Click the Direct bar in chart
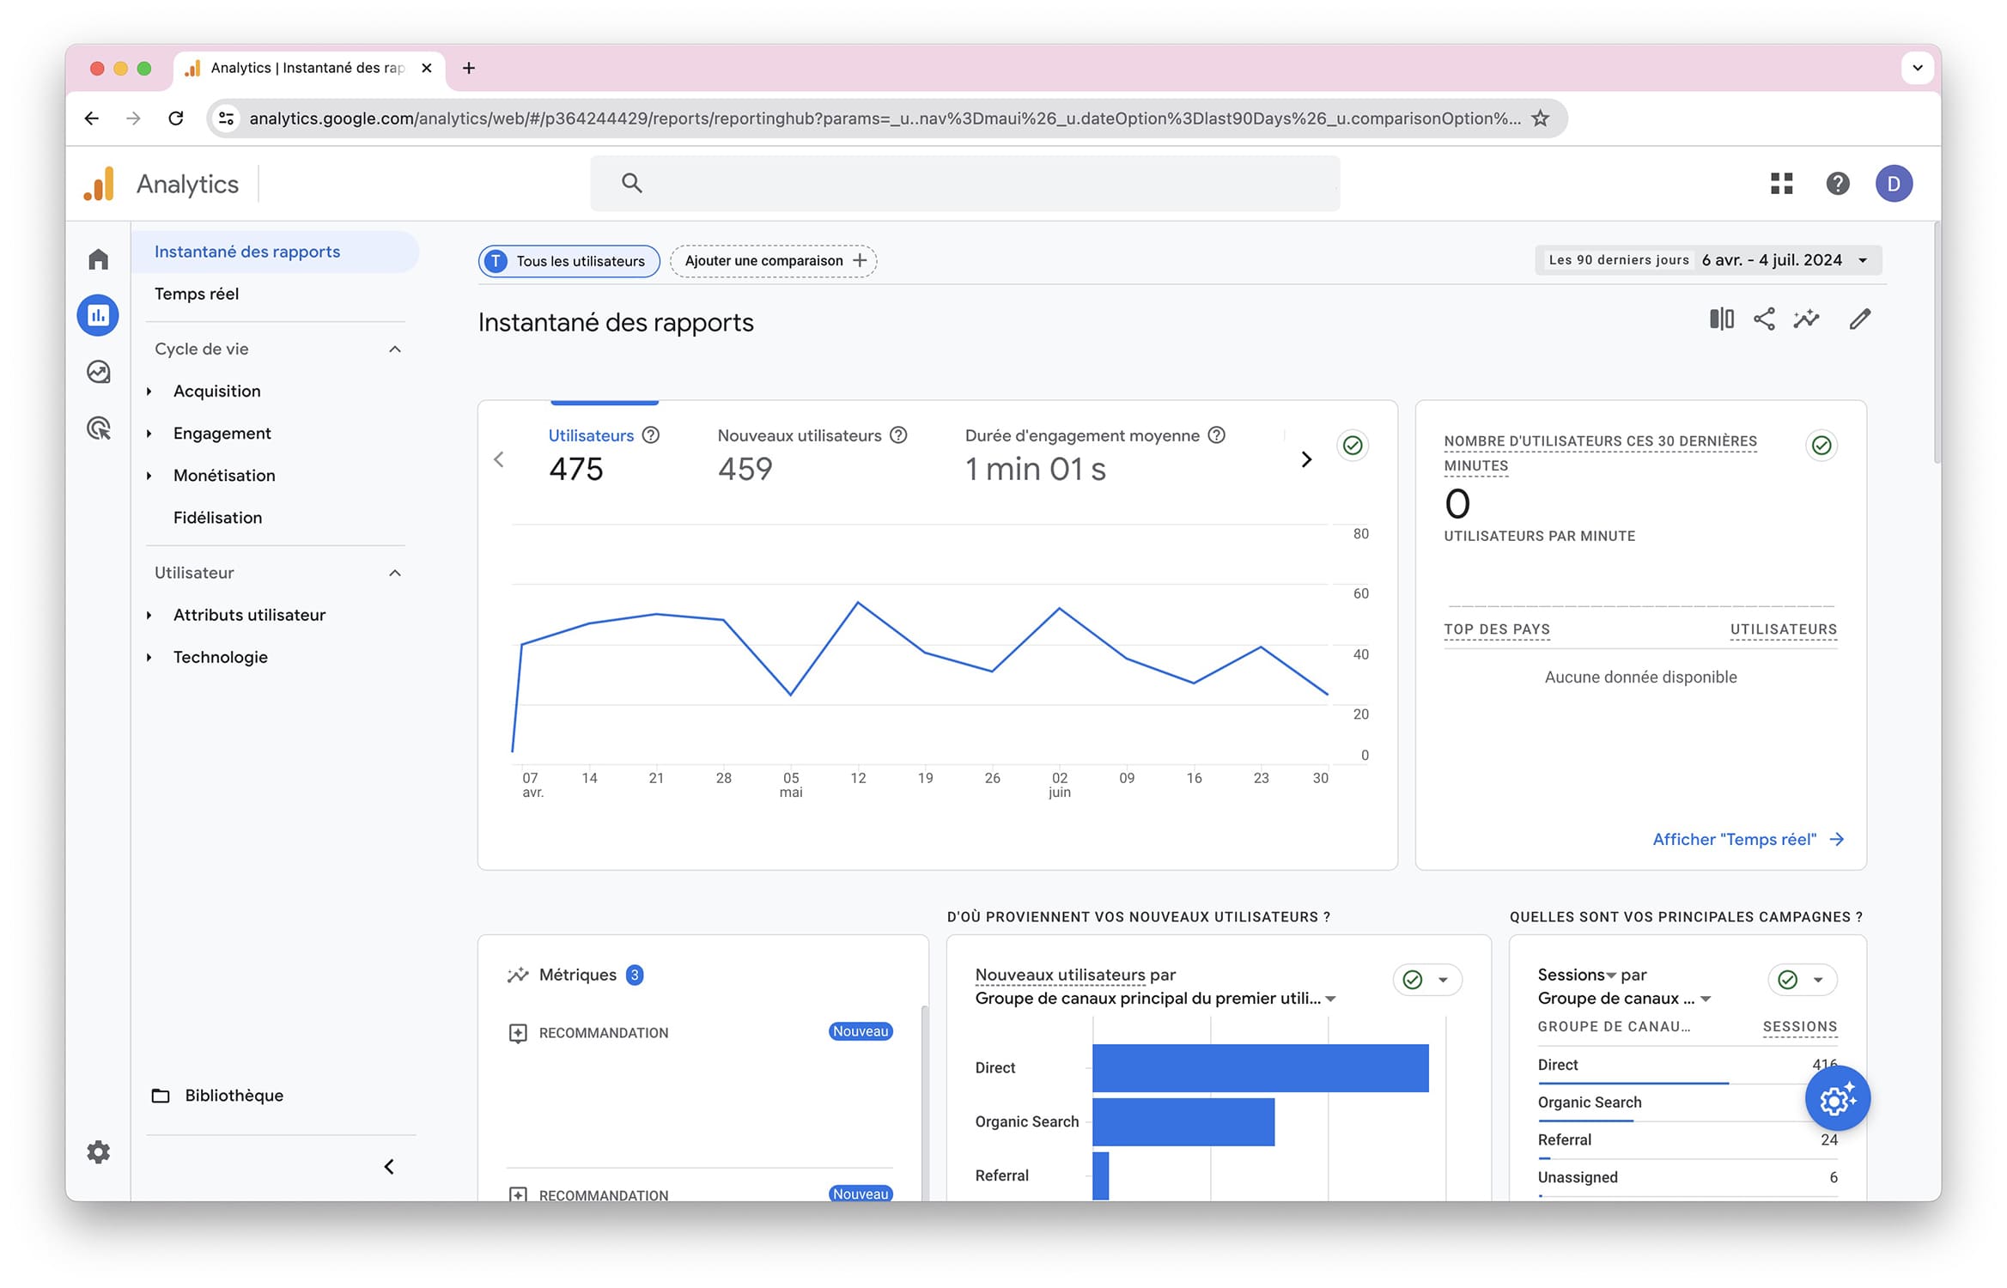Image resolution: width=2007 pixels, height=1288 pixels. (x=1260, y=1068)
